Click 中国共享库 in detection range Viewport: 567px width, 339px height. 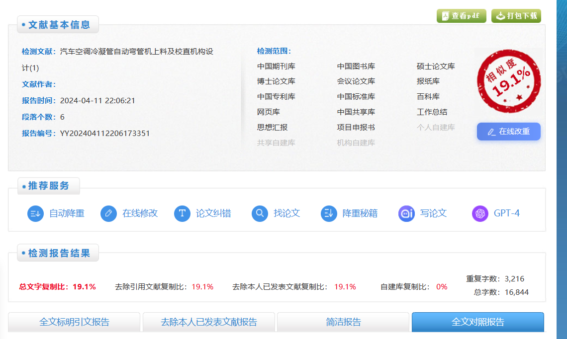tap(356, 112)
